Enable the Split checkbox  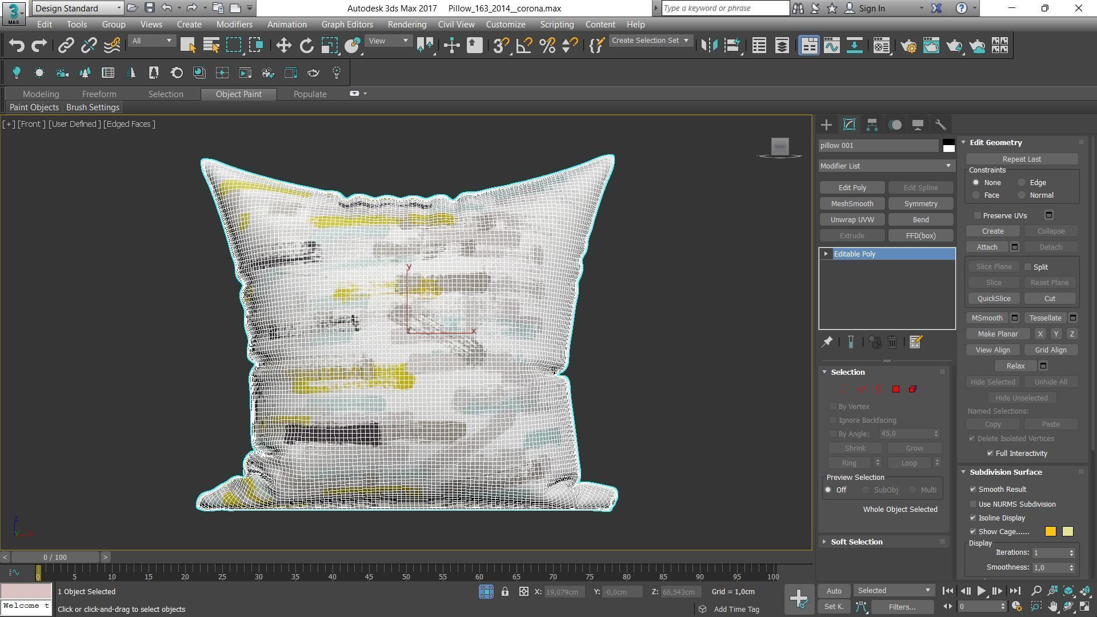[1028, 267]
